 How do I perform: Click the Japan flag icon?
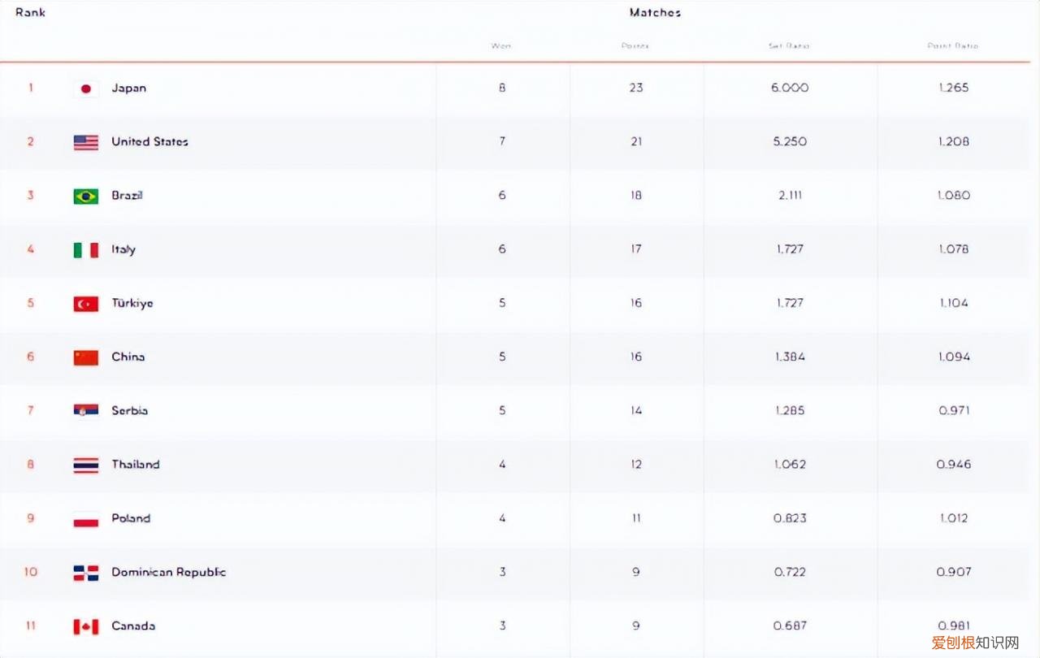click(86, 89)
